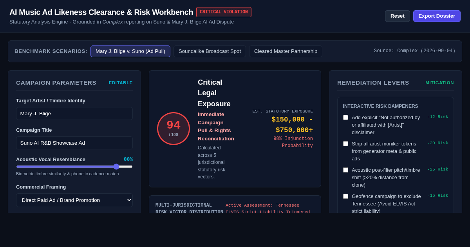470x247 pixels.
Task: Check Strip all artist moniker tokens
Action: coord(345,143)
